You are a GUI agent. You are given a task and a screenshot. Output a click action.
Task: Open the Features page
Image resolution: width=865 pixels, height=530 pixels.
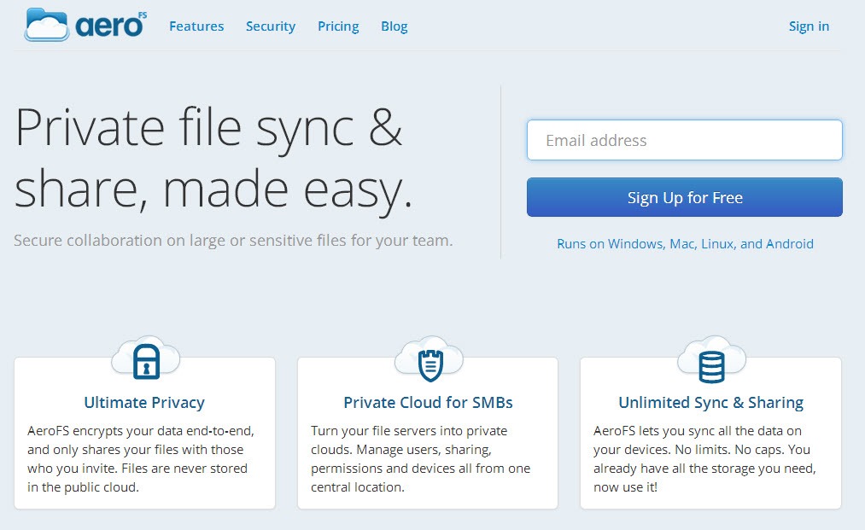pyautogui.click(x=196, y=26)
